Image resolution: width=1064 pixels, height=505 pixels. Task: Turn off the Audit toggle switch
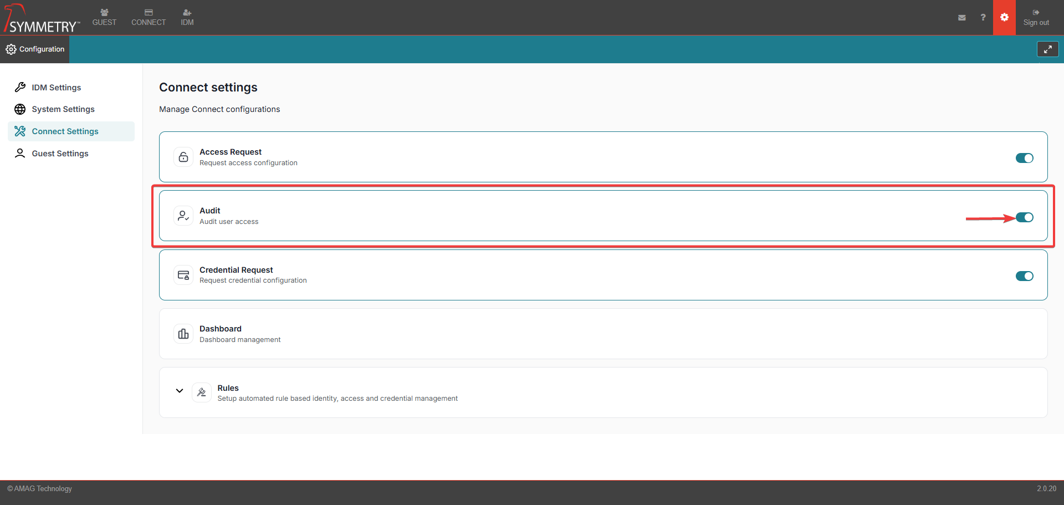[x=1024, y=217]
